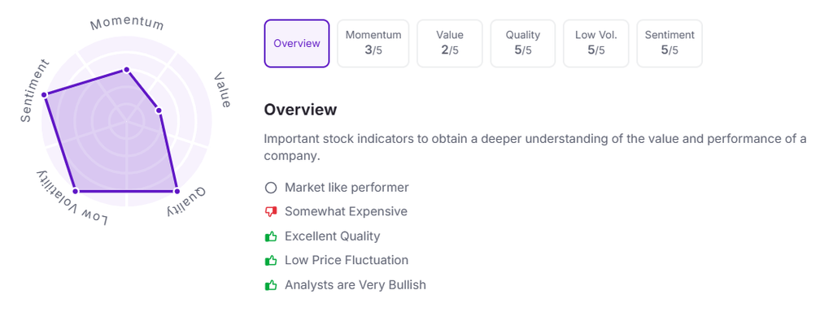Click thumbs-up icon beside Low Price Fluctuation
833x312 pixels.
(271, 261)
